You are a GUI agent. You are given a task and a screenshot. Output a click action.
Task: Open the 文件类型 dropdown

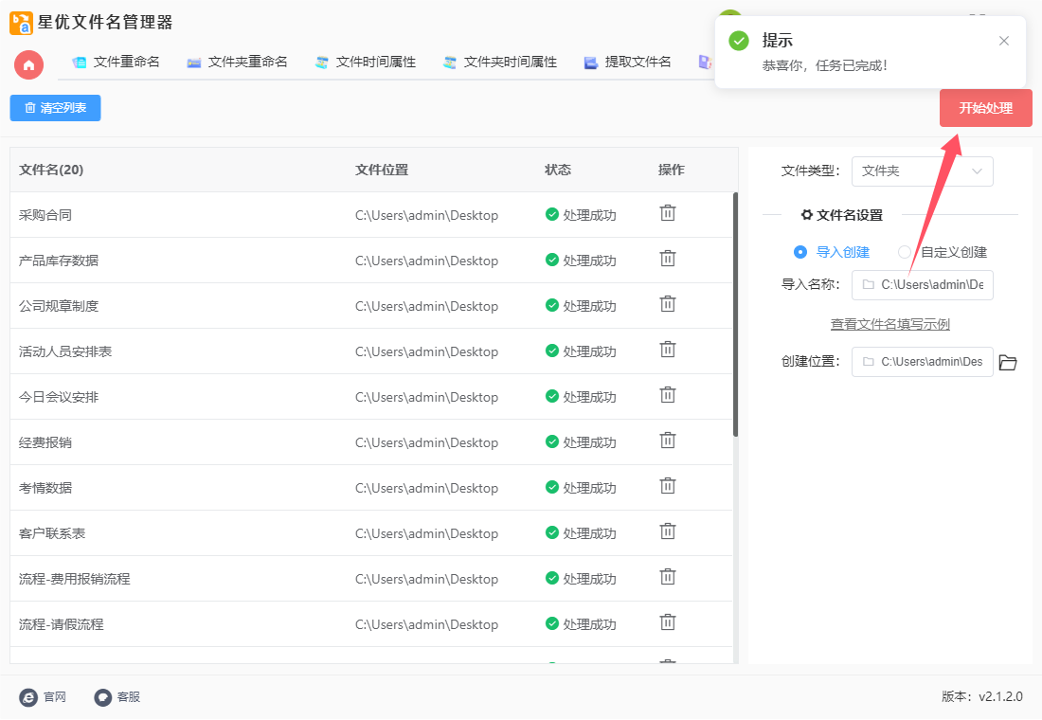[922, 171]
